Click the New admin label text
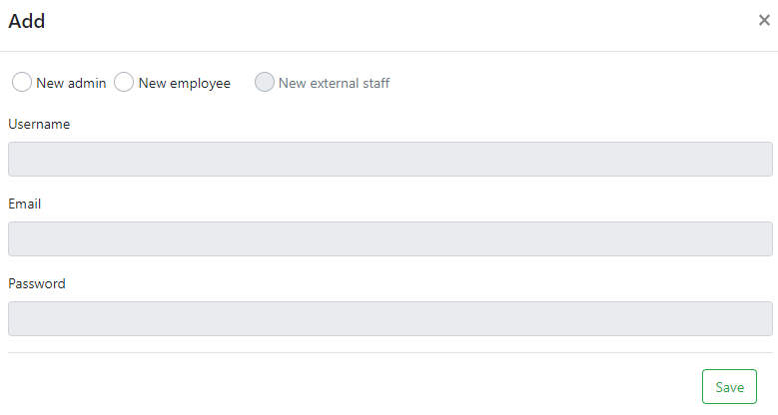 71,83
